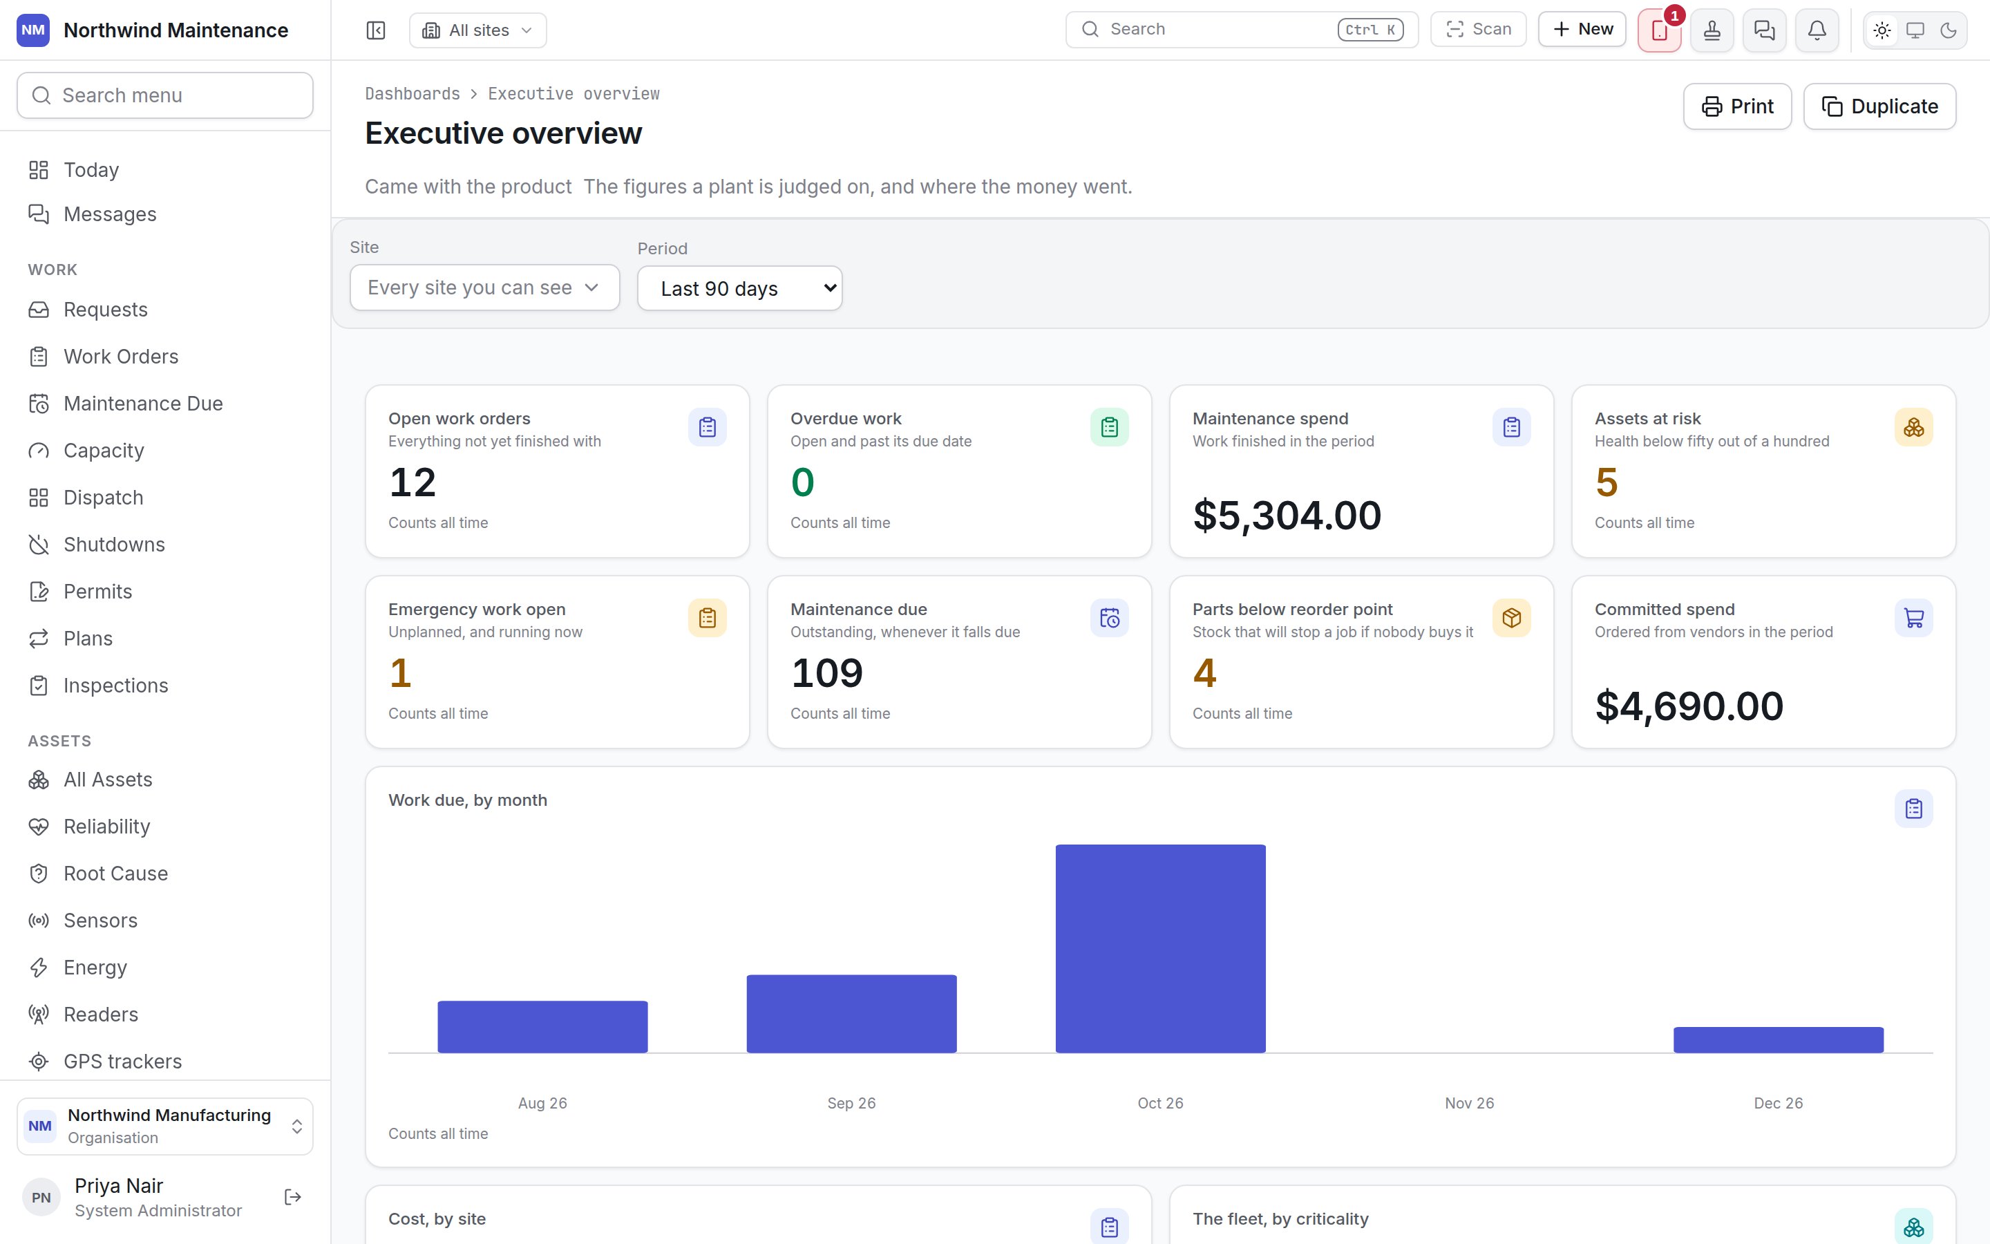Select the October bar in Work due chart

(1160, 948)
